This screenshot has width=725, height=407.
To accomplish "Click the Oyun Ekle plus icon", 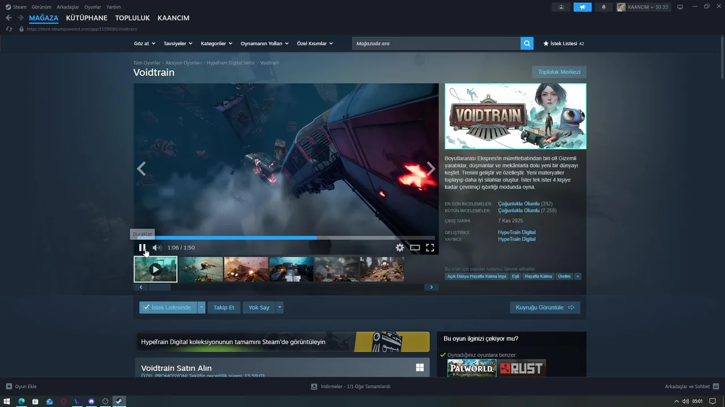I will (8, 387).
